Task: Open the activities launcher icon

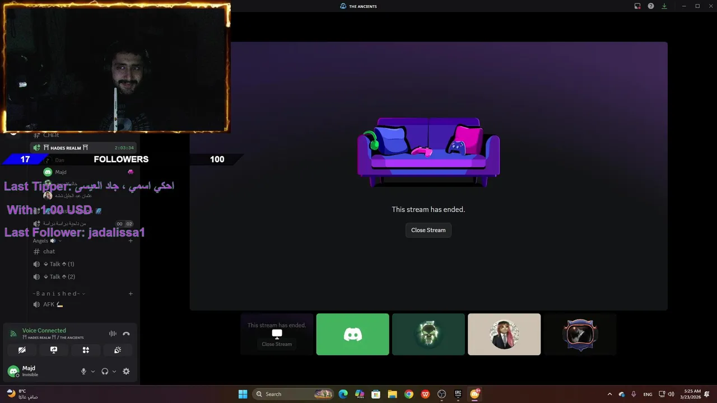Action: (x=86, y=350)
